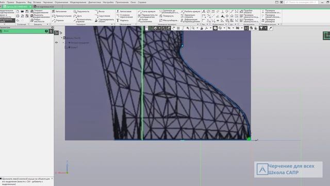
Task: Open the Моделирование menu
Action: [x=78, y=2]
